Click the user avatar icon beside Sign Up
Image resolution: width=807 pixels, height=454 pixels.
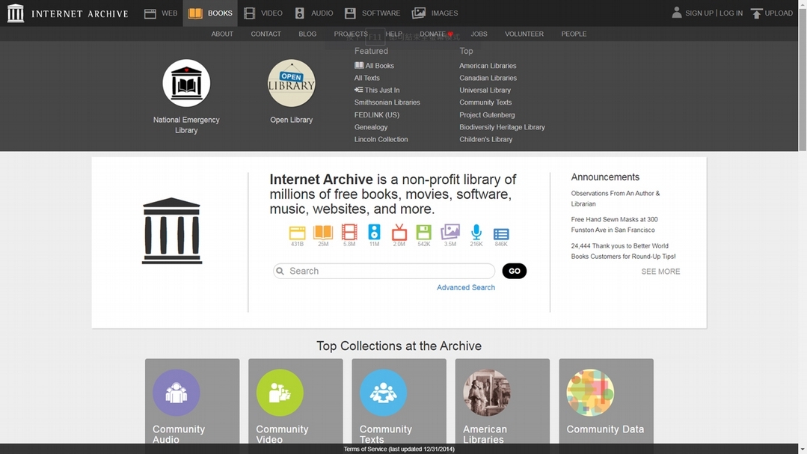tap(677, 13)
